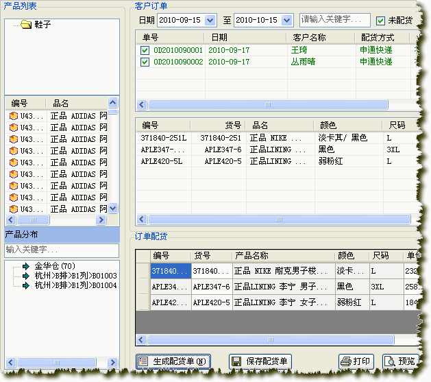This screenshot has height=382, width=431.
Task: Click the last visible ADIDAS product box icon
Action: [x=14, y=209]
